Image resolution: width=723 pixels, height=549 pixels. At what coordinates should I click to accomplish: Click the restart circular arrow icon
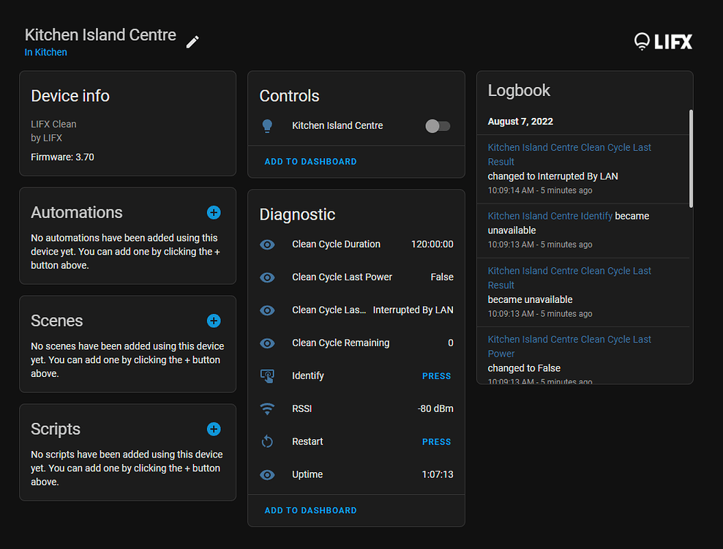(268, 441)
